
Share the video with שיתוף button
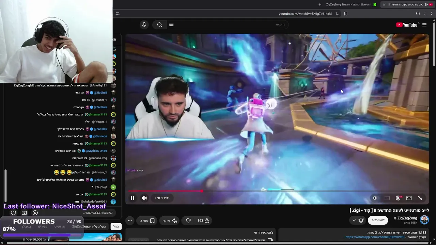pyautogui.click(x=170, y=220)
